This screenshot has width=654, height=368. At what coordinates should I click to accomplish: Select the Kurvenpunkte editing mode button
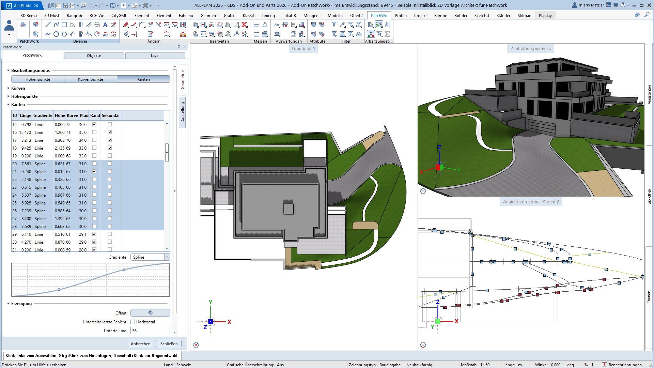[x=90, y=79]
